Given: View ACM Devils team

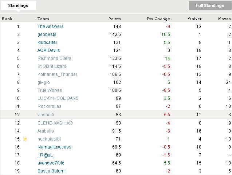Looking at the screenshot, I should pyautogui.click(x=48, y=50).
